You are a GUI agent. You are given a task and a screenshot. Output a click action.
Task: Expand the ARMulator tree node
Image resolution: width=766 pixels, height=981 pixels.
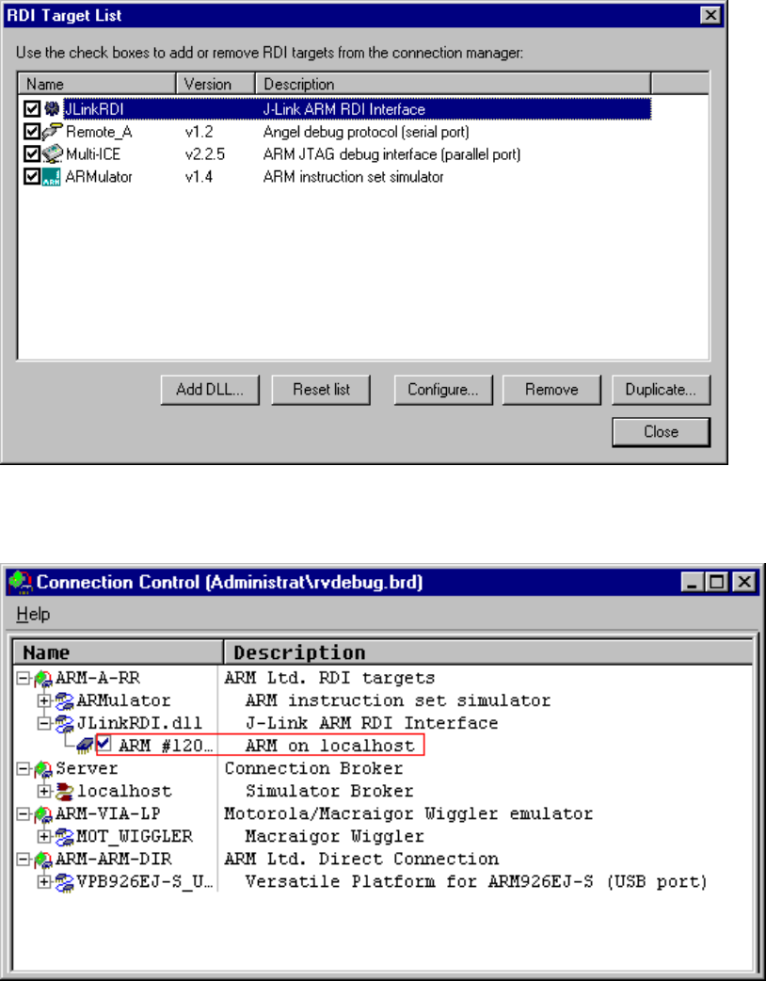[x=44, y=700]
